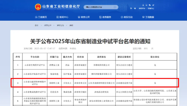Open the 政民互动 menu item
The height and width of the screenshot is (106, 187).
pos(128,17)
